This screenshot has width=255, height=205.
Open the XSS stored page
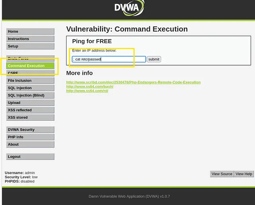pyautogui.click(x=30, y=117)
